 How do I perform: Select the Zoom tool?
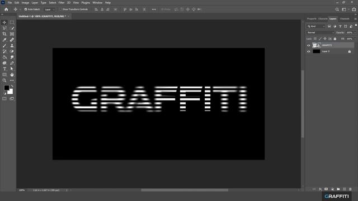click(x=4, y=80)
